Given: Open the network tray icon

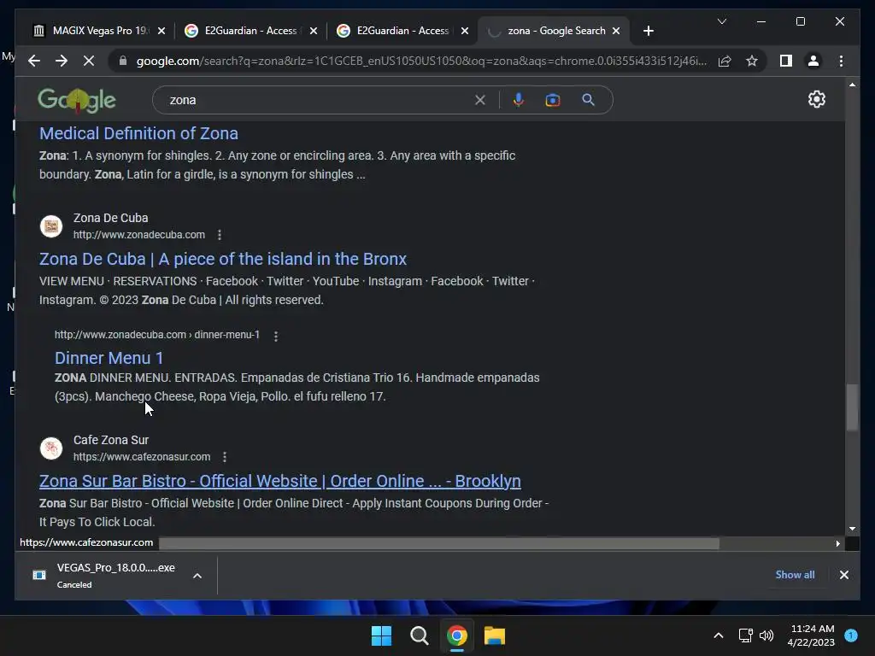Looking at the screenshot, I should 745,635.
